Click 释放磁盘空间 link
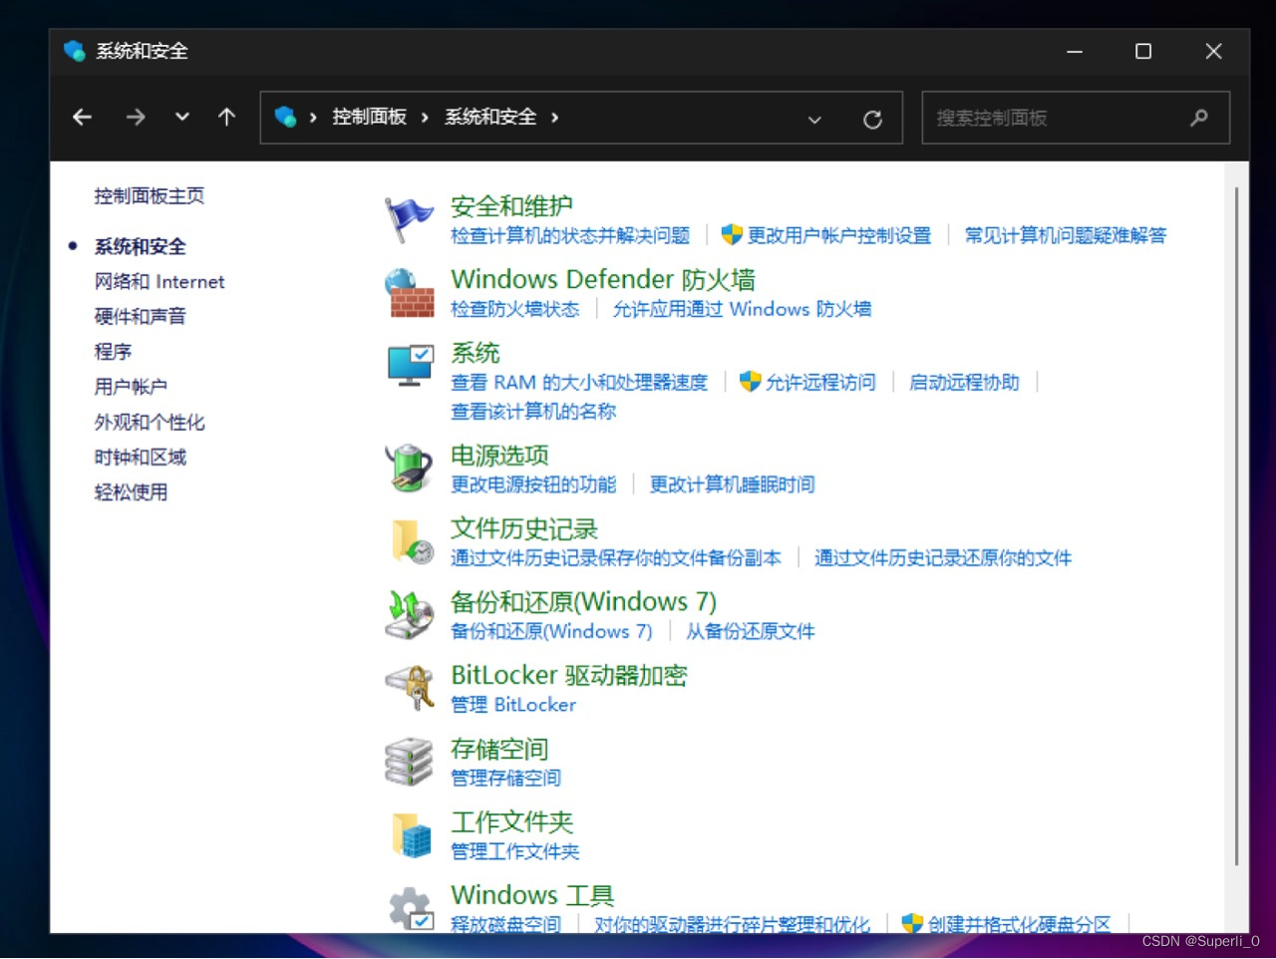 [x=505, y=924]
